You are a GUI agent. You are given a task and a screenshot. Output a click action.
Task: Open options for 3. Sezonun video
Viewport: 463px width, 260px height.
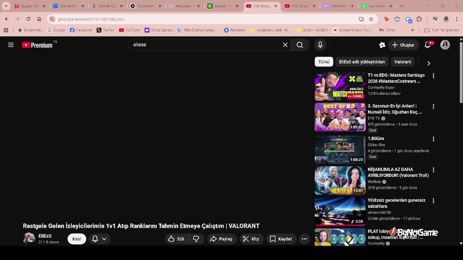click(433, 107)
